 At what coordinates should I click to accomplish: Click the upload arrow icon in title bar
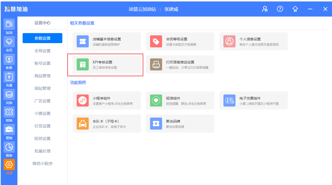(x=295, y=9)
